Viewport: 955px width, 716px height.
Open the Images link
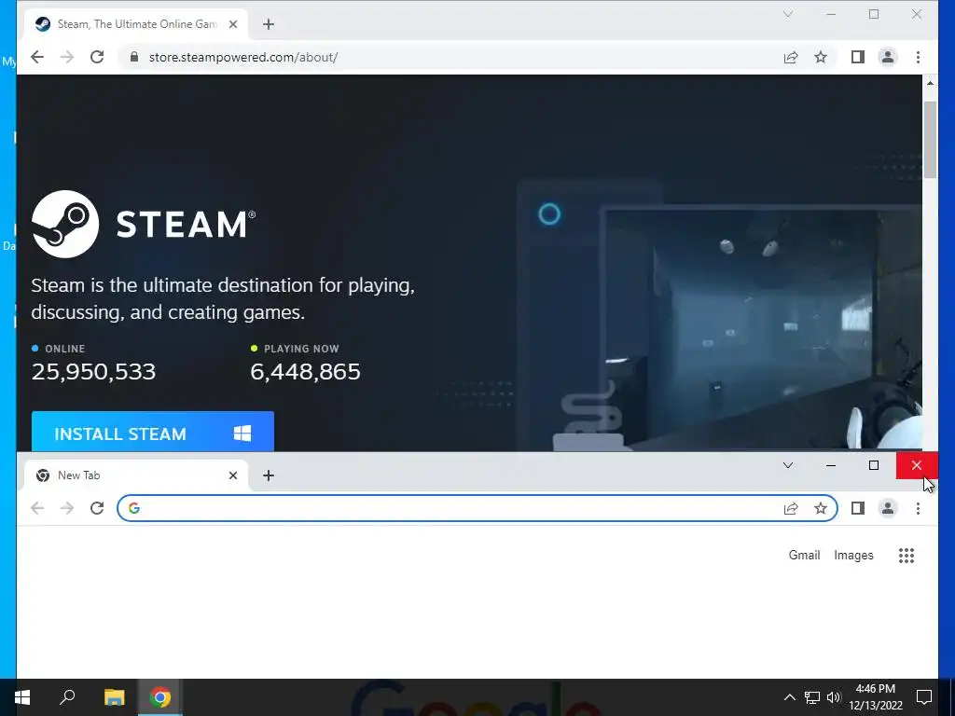[854, 556]
